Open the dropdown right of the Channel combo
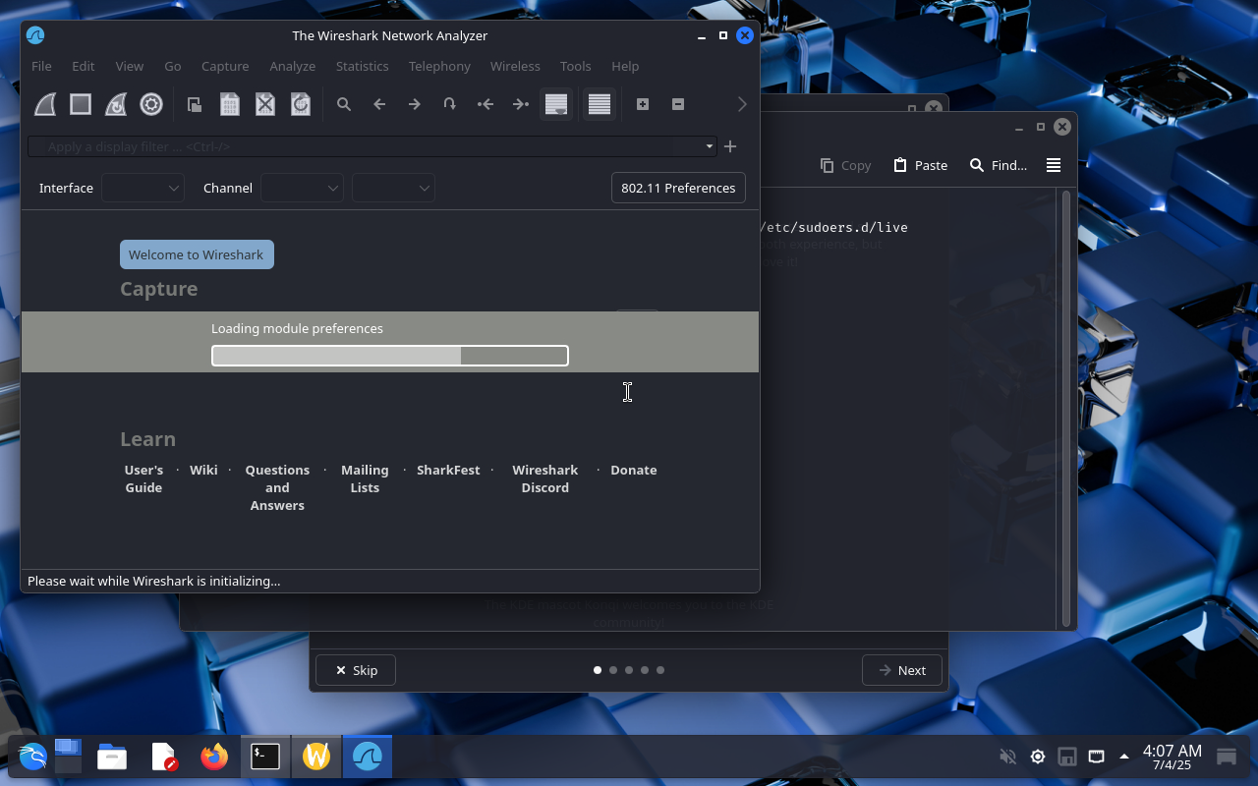The image size is (1258, 786). pos(393,188)
